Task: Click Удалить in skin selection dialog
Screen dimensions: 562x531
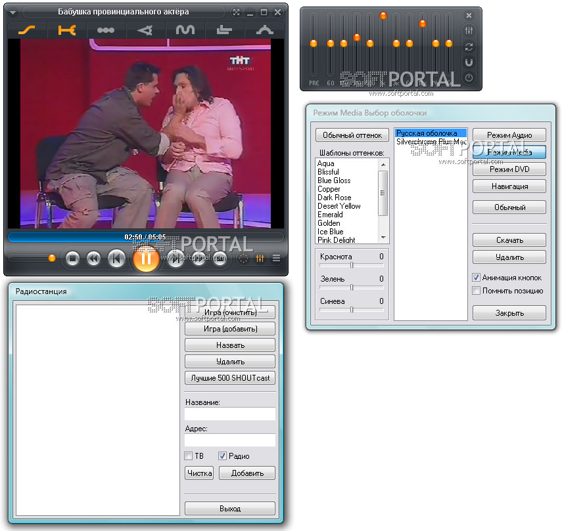Action: (509, 257)
